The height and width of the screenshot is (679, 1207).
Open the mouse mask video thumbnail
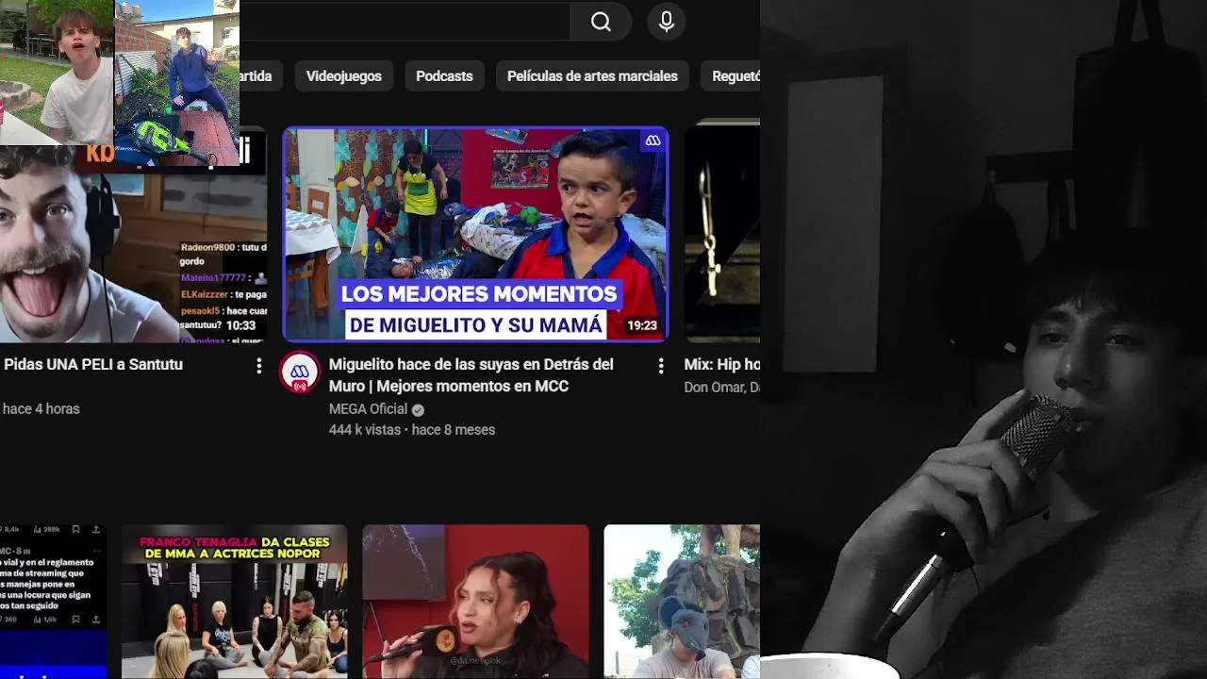682,602
